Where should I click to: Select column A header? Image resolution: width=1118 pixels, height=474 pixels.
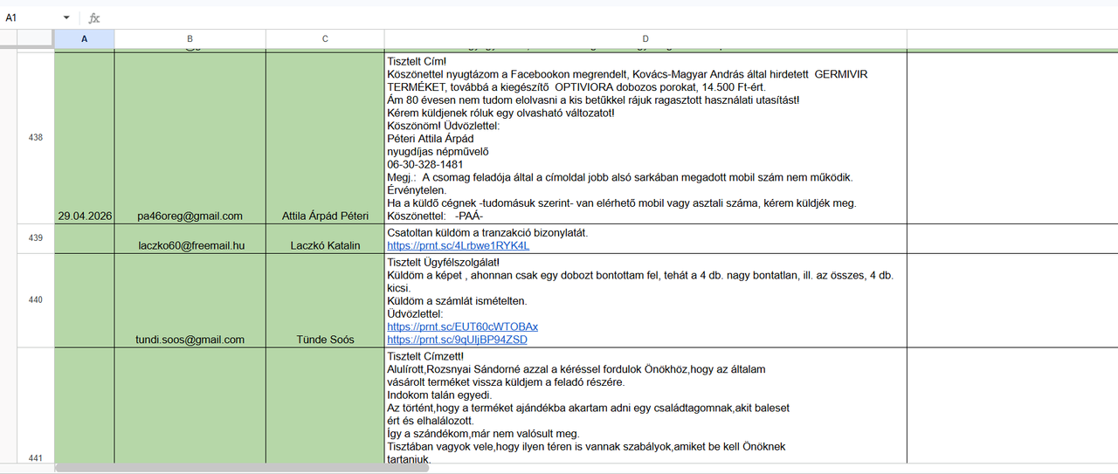point(84,38)
